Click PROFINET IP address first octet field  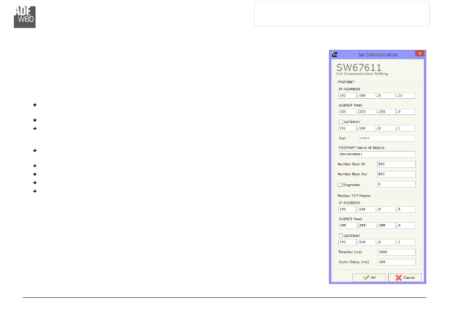click(348, 95)
